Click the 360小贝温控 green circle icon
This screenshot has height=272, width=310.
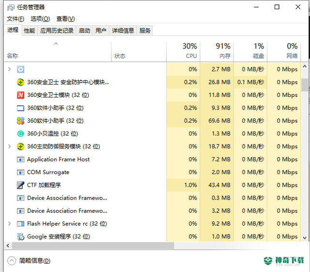[x=20, y=134]
